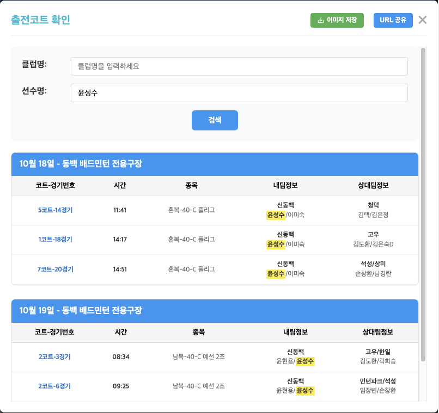
Task: Open the 1코트-18경기 link
Action: (x=55, y=240)
